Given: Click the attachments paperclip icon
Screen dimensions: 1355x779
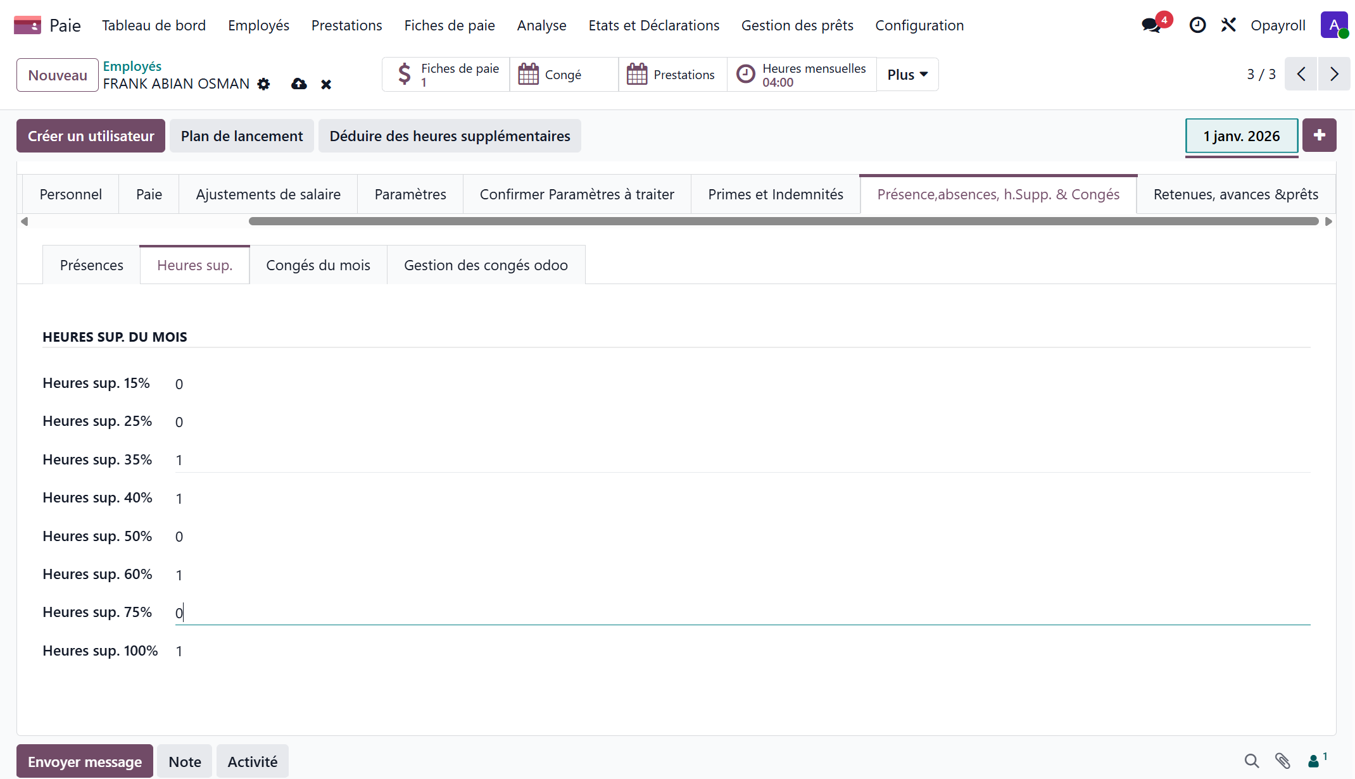Looking at the screenshot, I should point(1283,761).
